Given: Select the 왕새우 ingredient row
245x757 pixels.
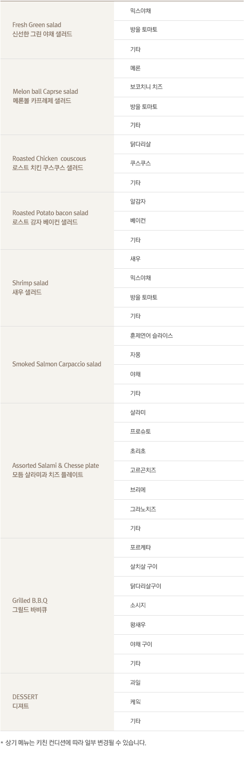Looking at the screenshot, I should pyautogui.click(x=179, y=625).
